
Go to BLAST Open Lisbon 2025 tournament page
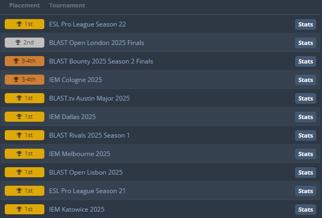tap(86, 172)
